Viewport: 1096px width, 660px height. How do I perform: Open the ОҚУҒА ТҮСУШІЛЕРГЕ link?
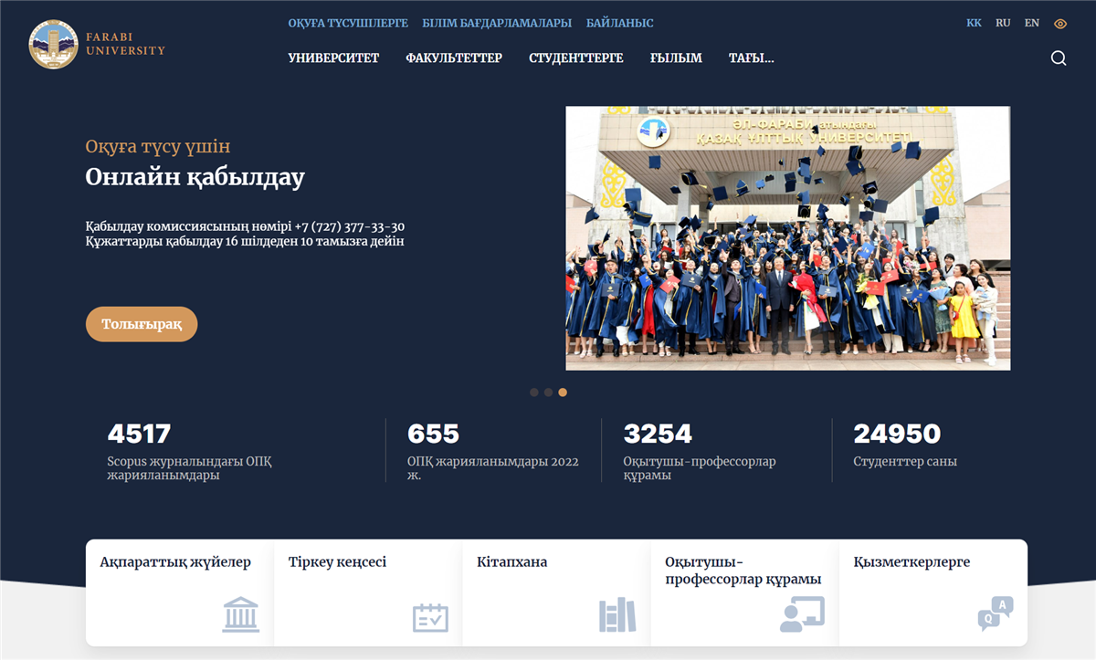point(348,23)
